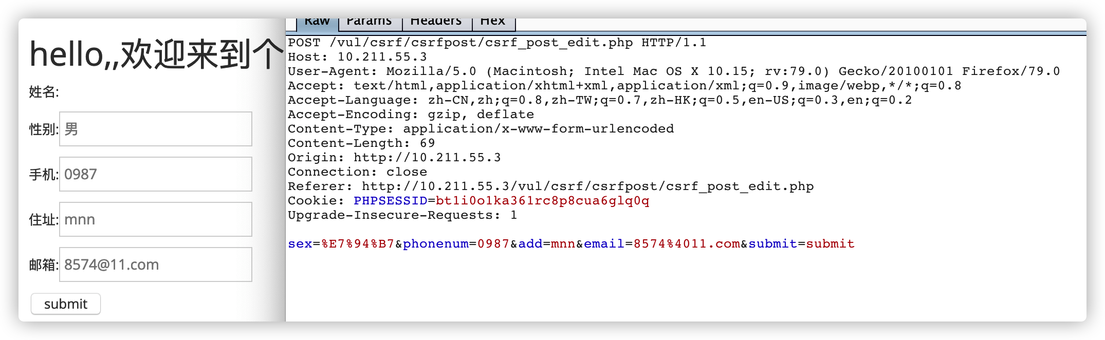Click the POST request line

pos(496,43)
